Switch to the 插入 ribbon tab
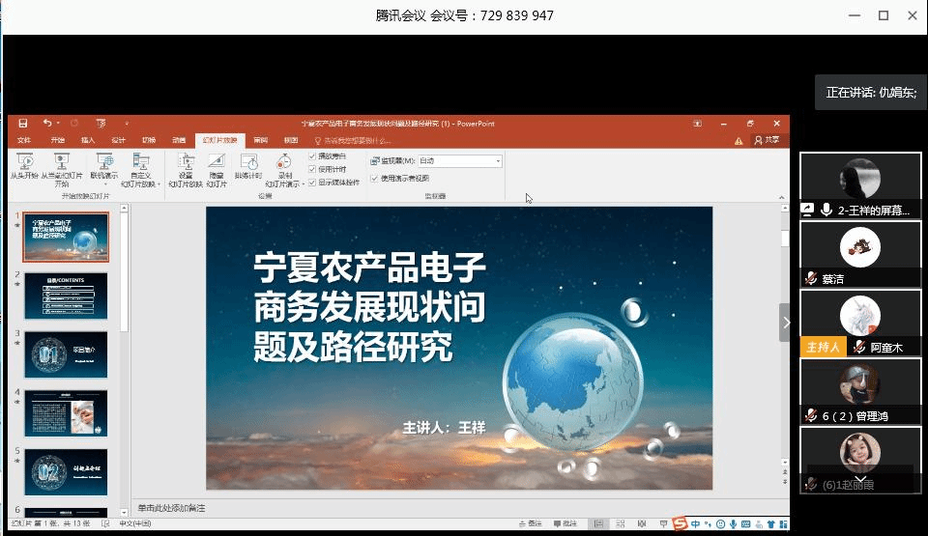This screenshot has width=928, height=536. pos(88,140)
